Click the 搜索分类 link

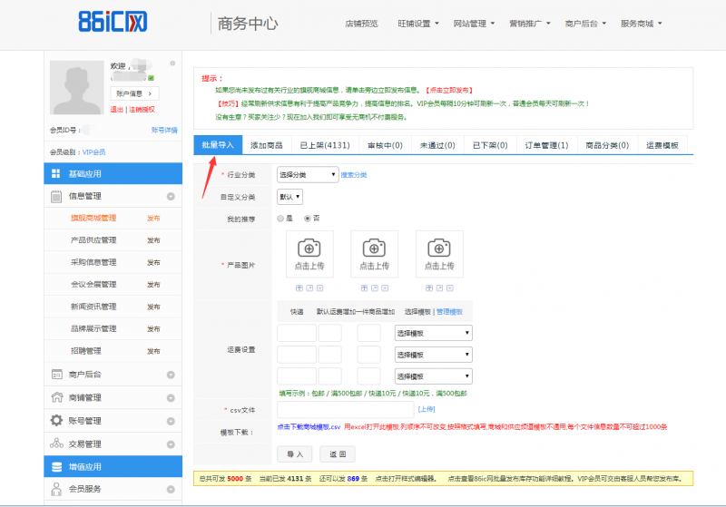coord(354,175)
